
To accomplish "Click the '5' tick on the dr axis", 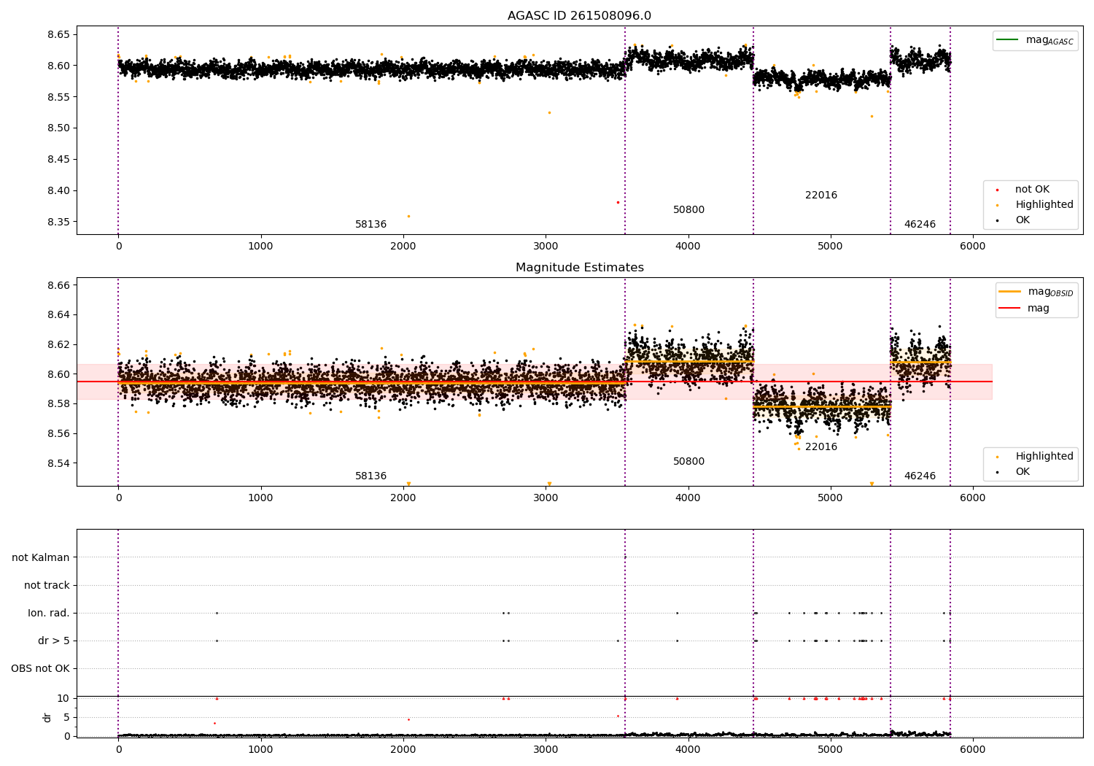I will click(66, 718).
